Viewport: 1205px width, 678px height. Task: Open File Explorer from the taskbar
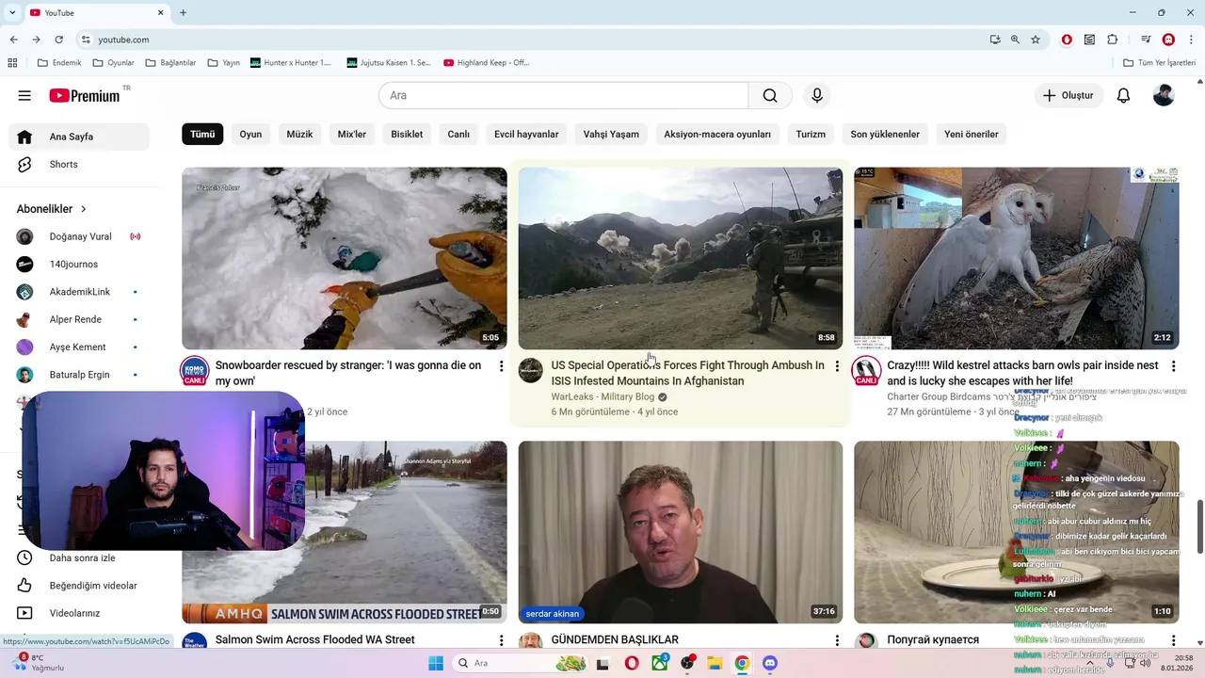715,663
